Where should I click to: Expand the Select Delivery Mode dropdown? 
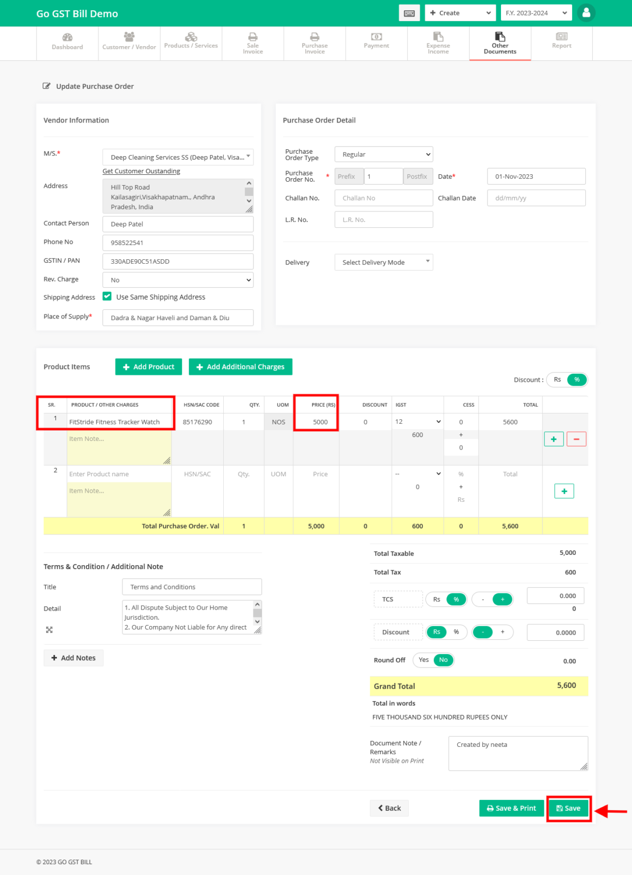(x=383, y=262)
